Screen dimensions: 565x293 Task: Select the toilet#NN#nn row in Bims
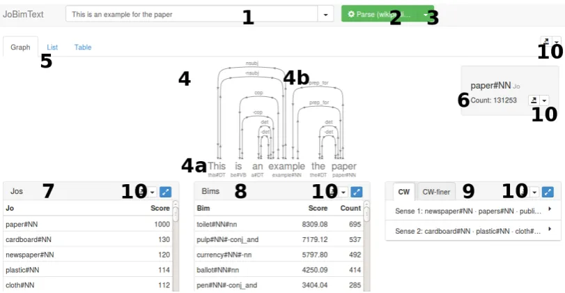(279, 225)
